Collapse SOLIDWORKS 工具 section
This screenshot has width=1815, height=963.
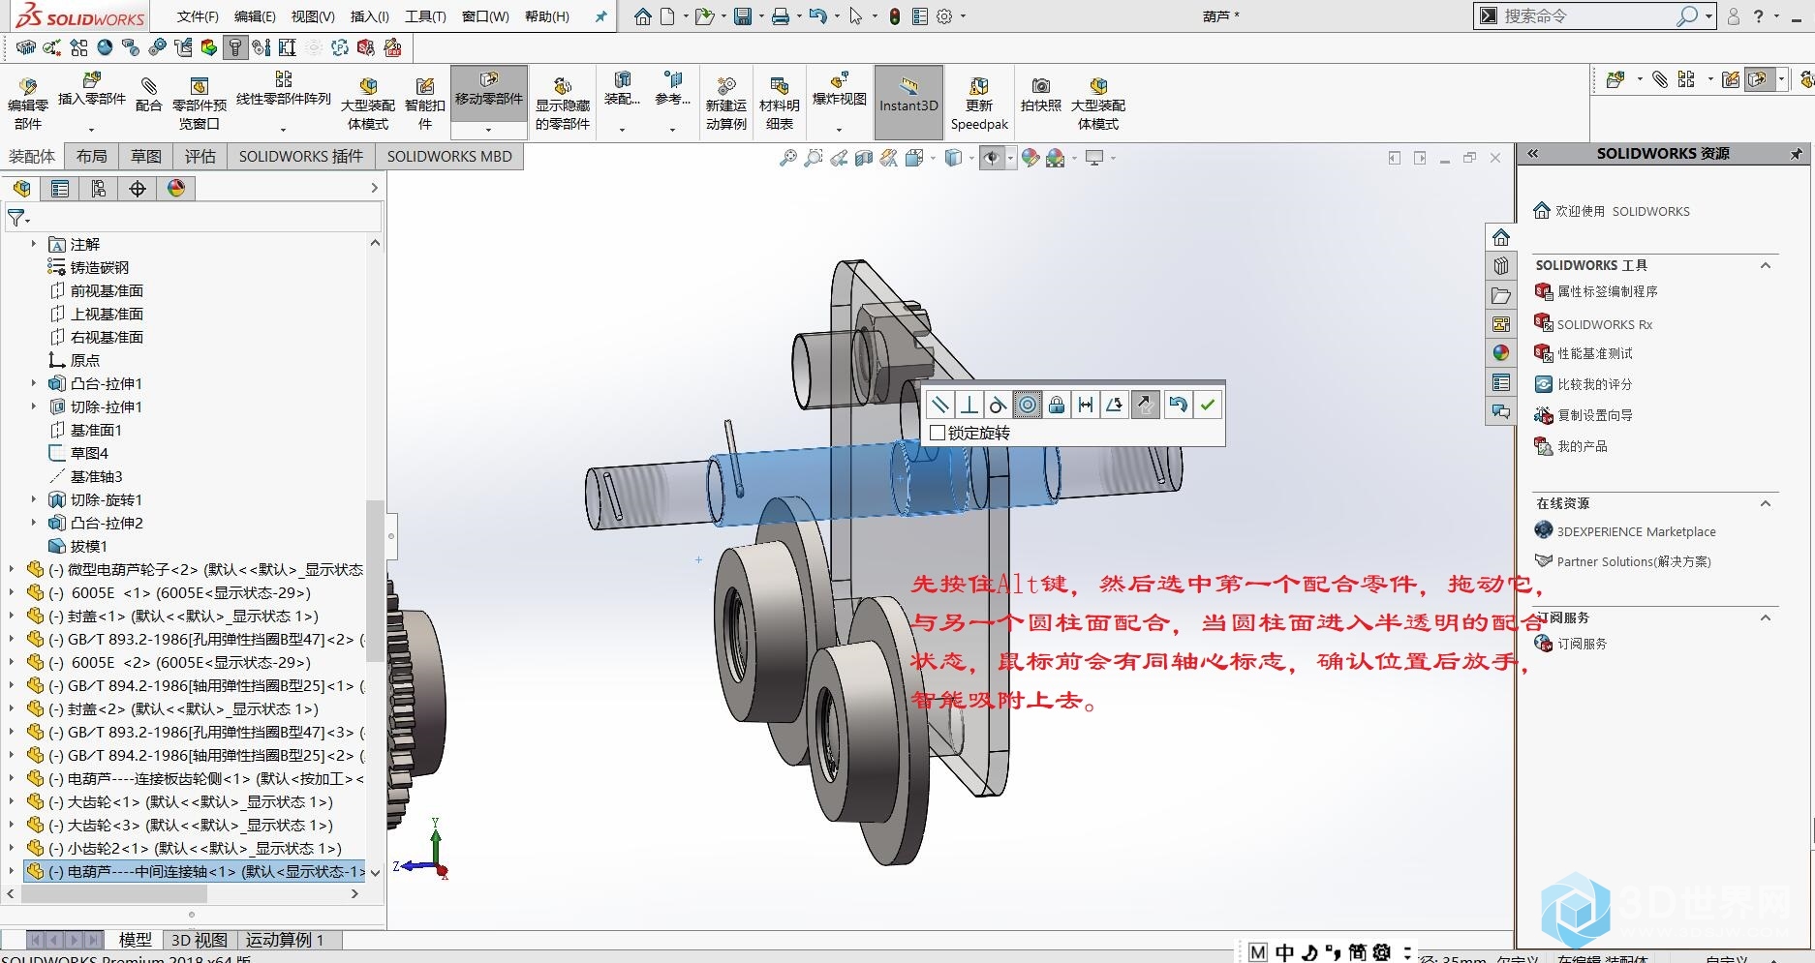pyautogui.click(x=1766, y=265)
